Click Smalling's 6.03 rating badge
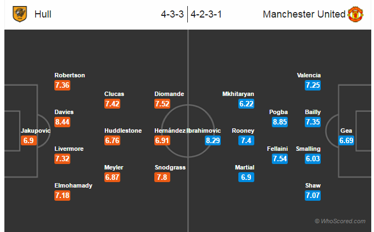Image resolution: width=374 pixels, height=232 pixels. click(312, 159)
